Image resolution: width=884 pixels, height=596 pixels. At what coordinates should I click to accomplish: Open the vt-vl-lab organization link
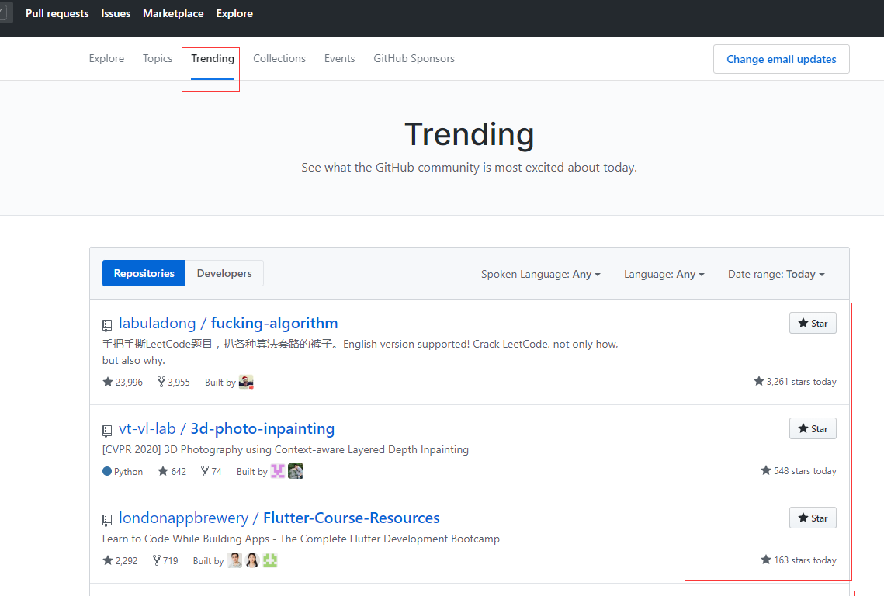coord(147,428)
